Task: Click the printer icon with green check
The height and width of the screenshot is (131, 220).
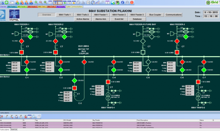Action: [118, 2]
